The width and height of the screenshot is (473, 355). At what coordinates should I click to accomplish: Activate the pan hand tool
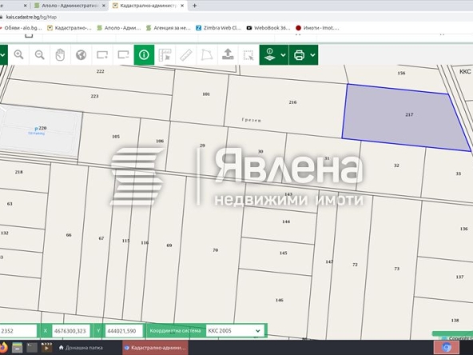coord(61,55)
